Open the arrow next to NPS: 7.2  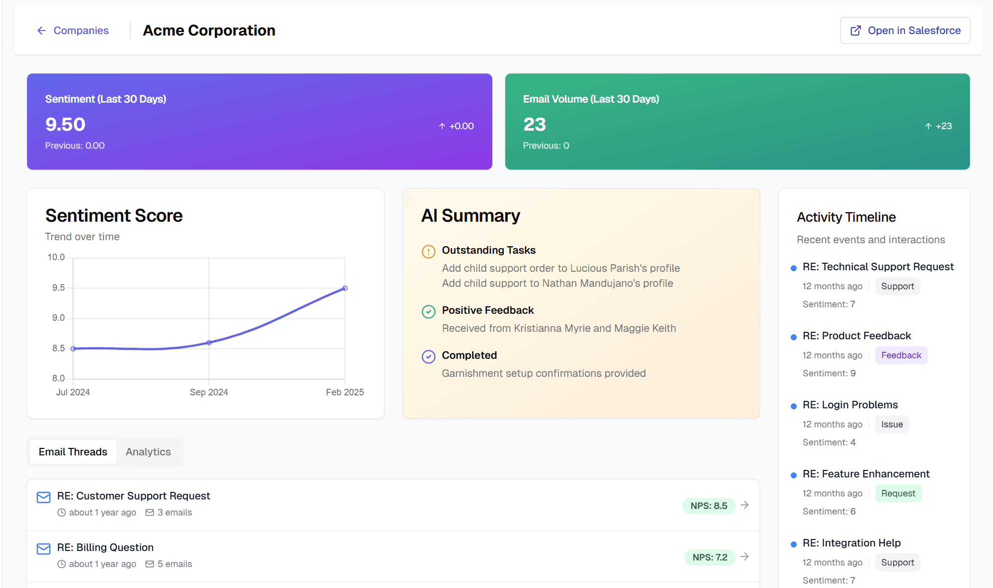pos(745,556)
